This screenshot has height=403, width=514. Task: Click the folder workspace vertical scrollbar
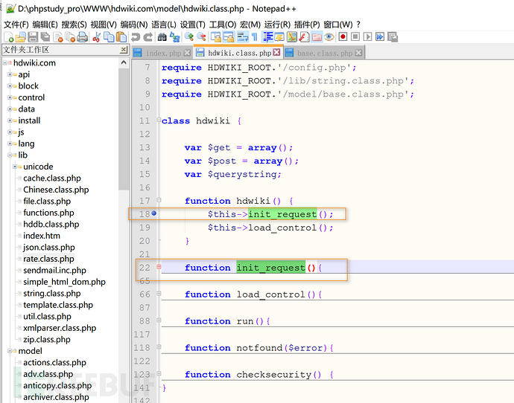pos(124,129)
